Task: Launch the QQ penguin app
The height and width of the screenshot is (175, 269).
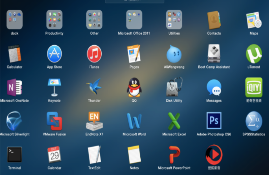Action: point(134,87)
